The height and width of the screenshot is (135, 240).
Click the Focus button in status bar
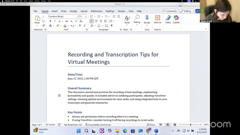pyautogui.click(x=151, y=125)
